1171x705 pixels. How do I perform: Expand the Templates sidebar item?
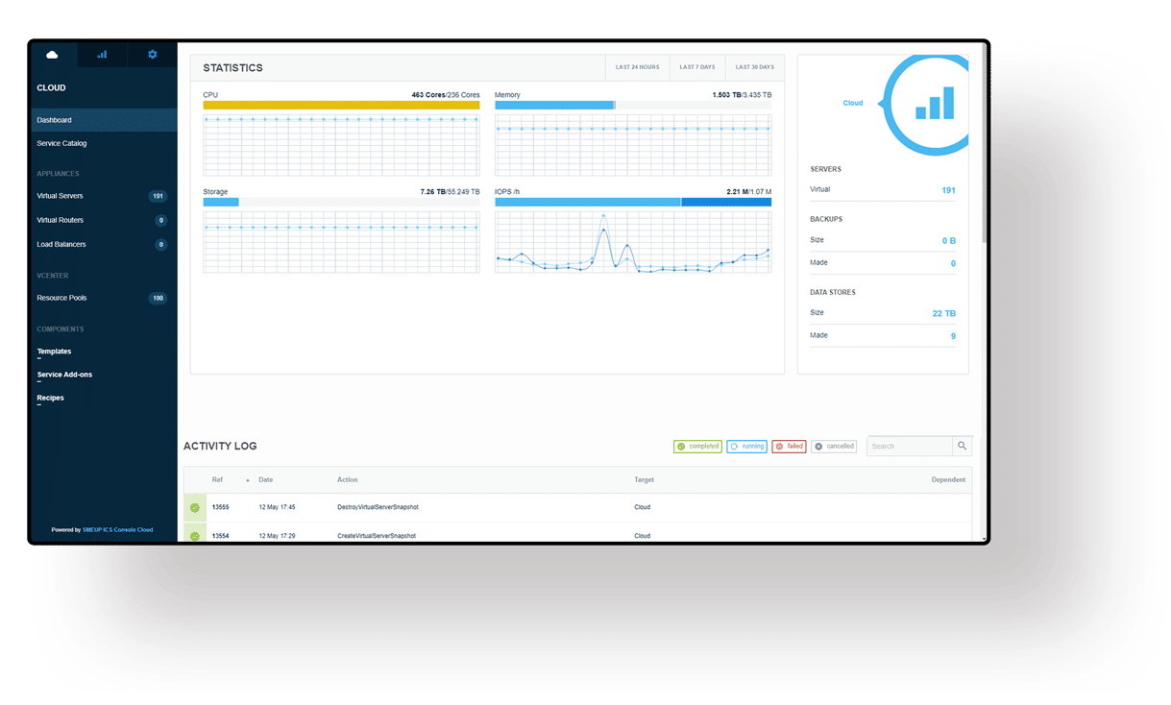(54, 352)
